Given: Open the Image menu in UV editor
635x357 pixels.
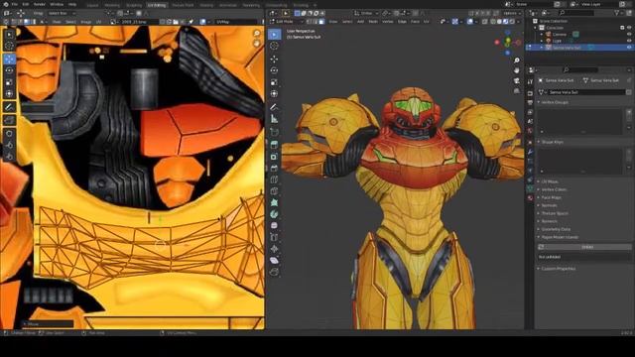Looking at the screenshot, I should tap(86, 22).
